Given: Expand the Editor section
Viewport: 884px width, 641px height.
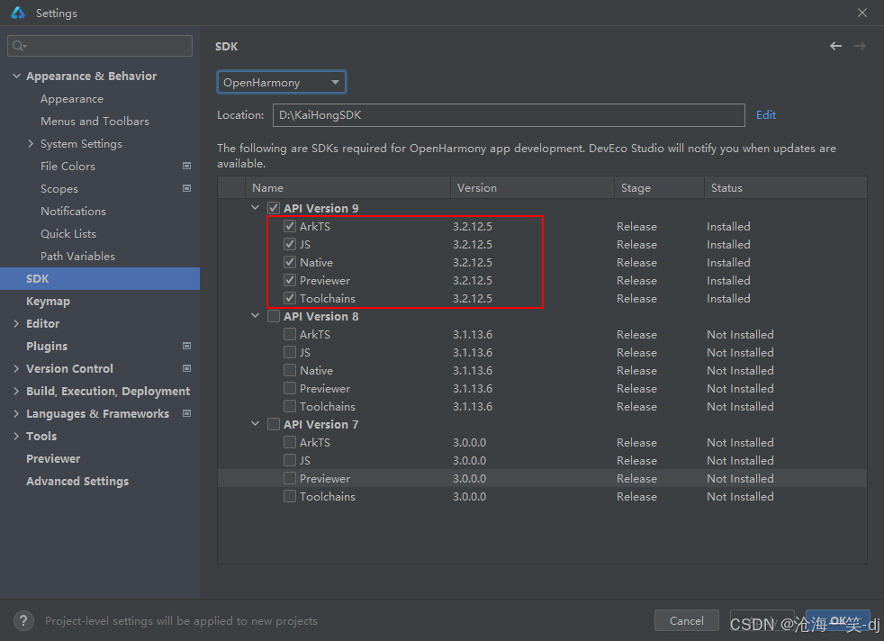Looking at the screenshot, I should [16, 323].
